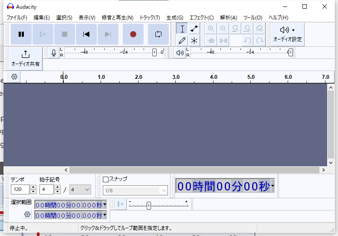This screenshot has width=338, height=236.
Task: Open the 生成(G) menu
Action: click(174, 18)
